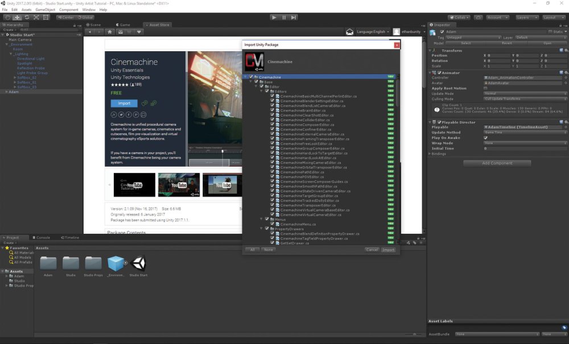Open the Asset Store inbox icon
Viewport: 569px width, 344px height.
click(x=349, y=32)
